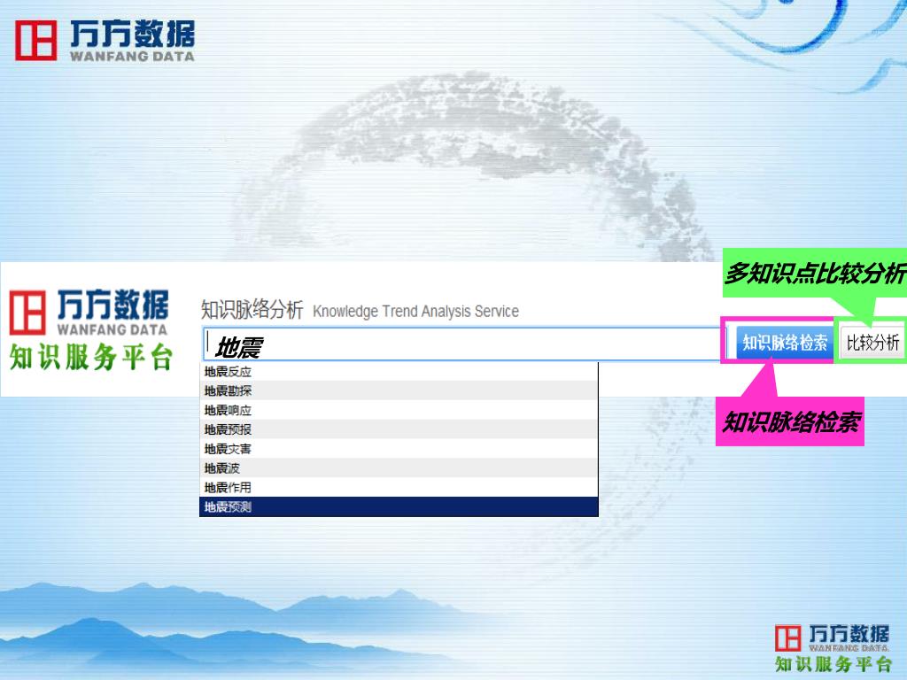Select suggestion 地震勘探
This screenshot has height=680, width=907.
[x=399, y=390]
